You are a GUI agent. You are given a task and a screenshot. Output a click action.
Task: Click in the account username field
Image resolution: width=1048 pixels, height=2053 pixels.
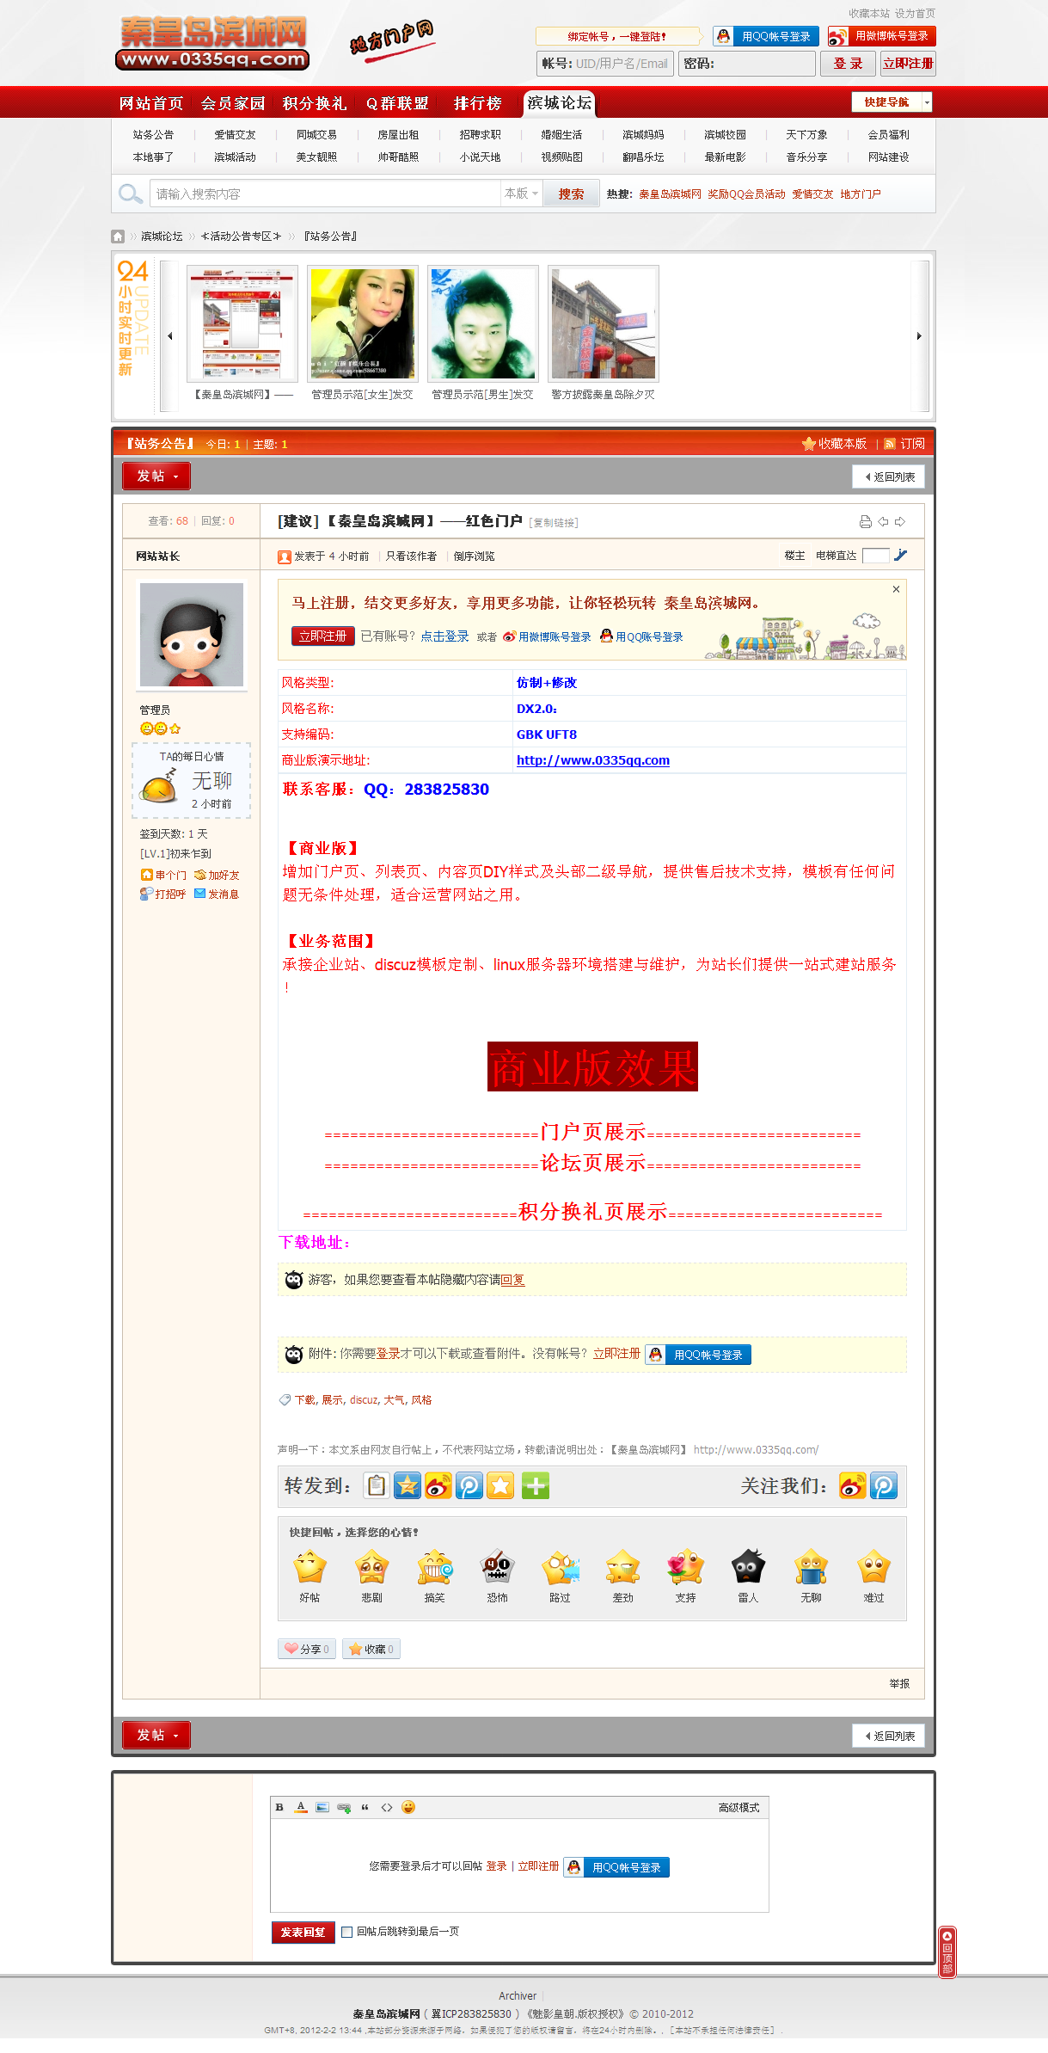tap(605, 64)
